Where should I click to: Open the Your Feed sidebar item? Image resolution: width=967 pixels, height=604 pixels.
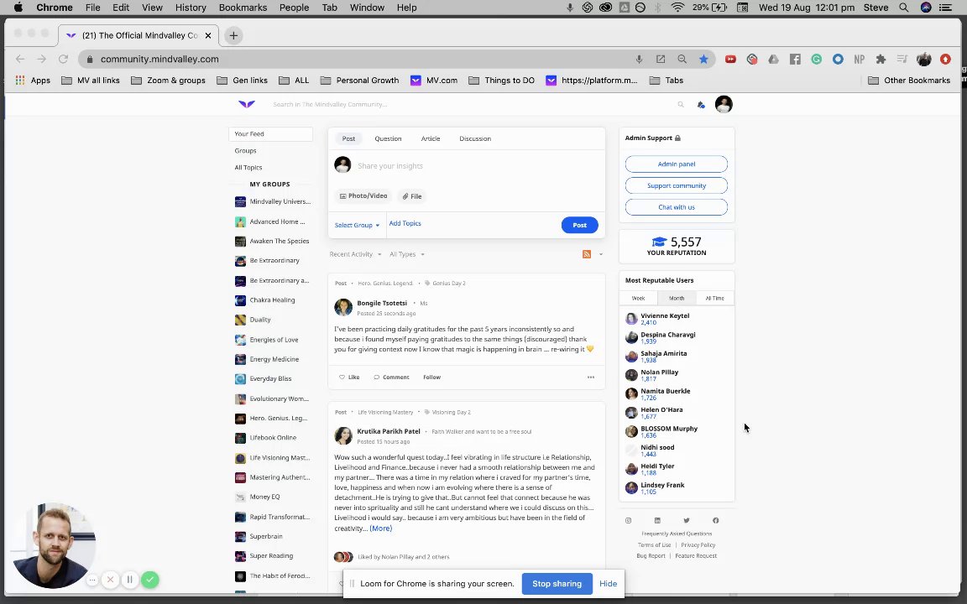click(270, 133)
